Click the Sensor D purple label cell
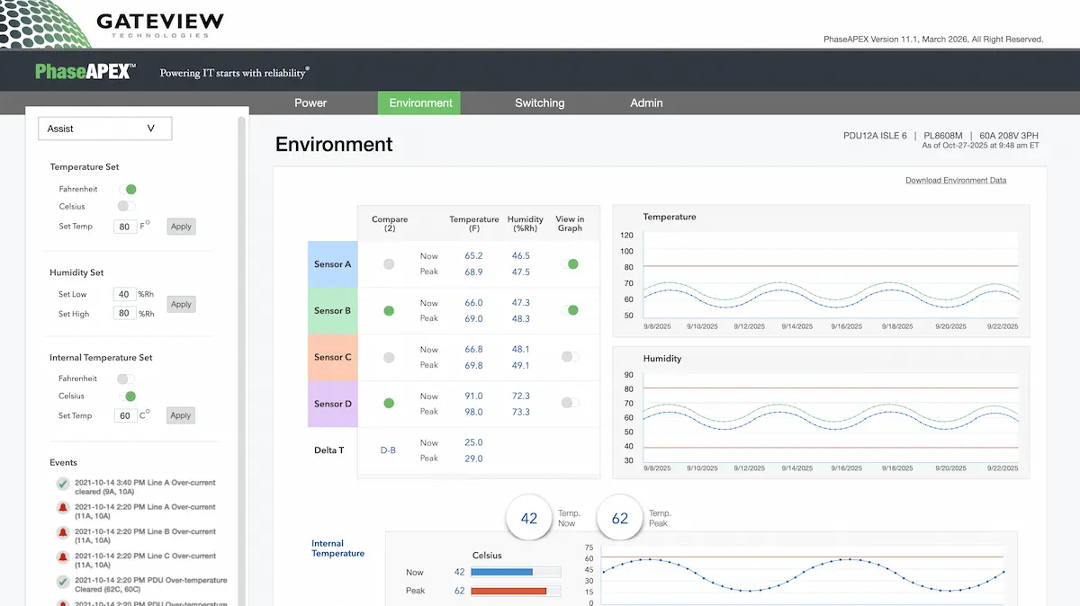The width and height of the screenshot is (1080, 606). 333,404
